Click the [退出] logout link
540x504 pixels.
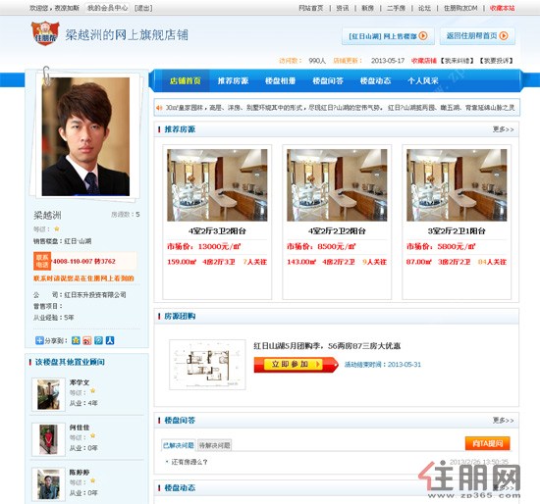(x=143, y=8)
